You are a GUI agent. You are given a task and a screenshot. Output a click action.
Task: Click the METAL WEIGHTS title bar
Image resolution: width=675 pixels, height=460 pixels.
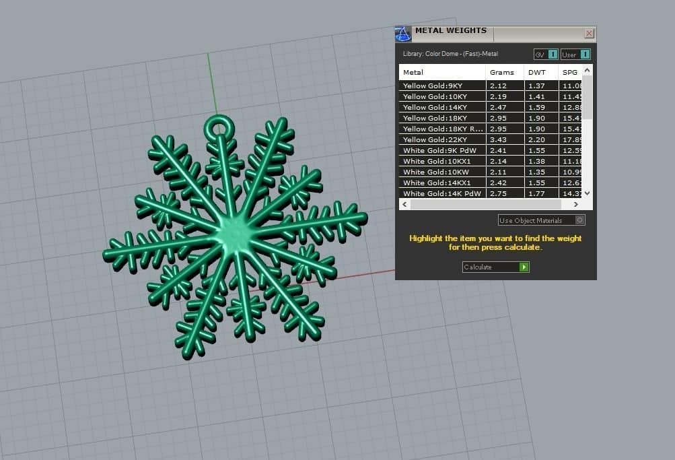click(496, 34)
